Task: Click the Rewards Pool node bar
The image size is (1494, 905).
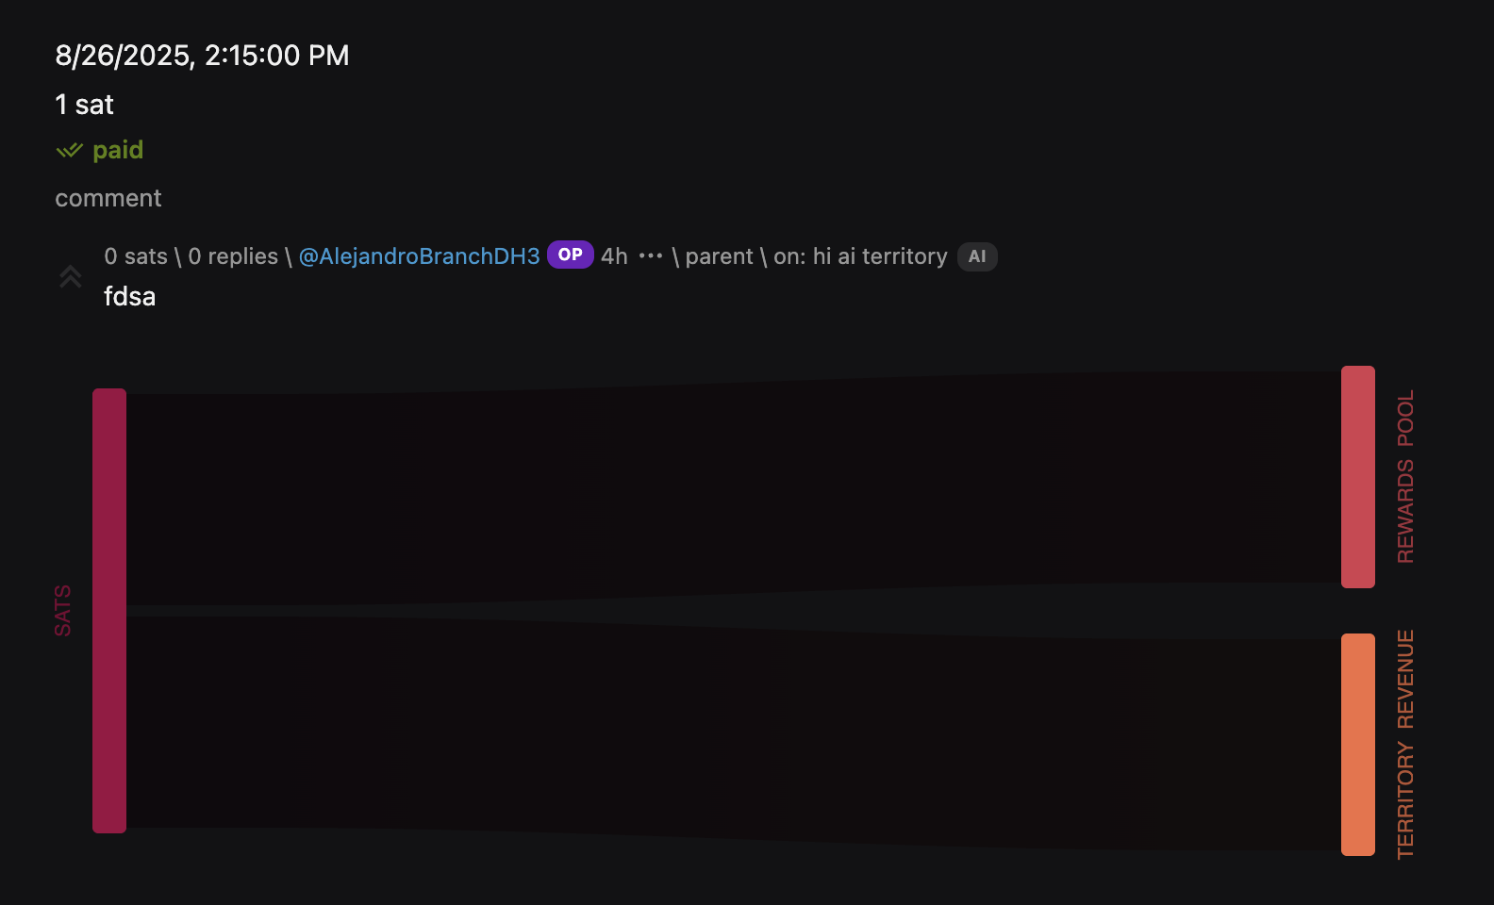Action: click(1358, 477)
